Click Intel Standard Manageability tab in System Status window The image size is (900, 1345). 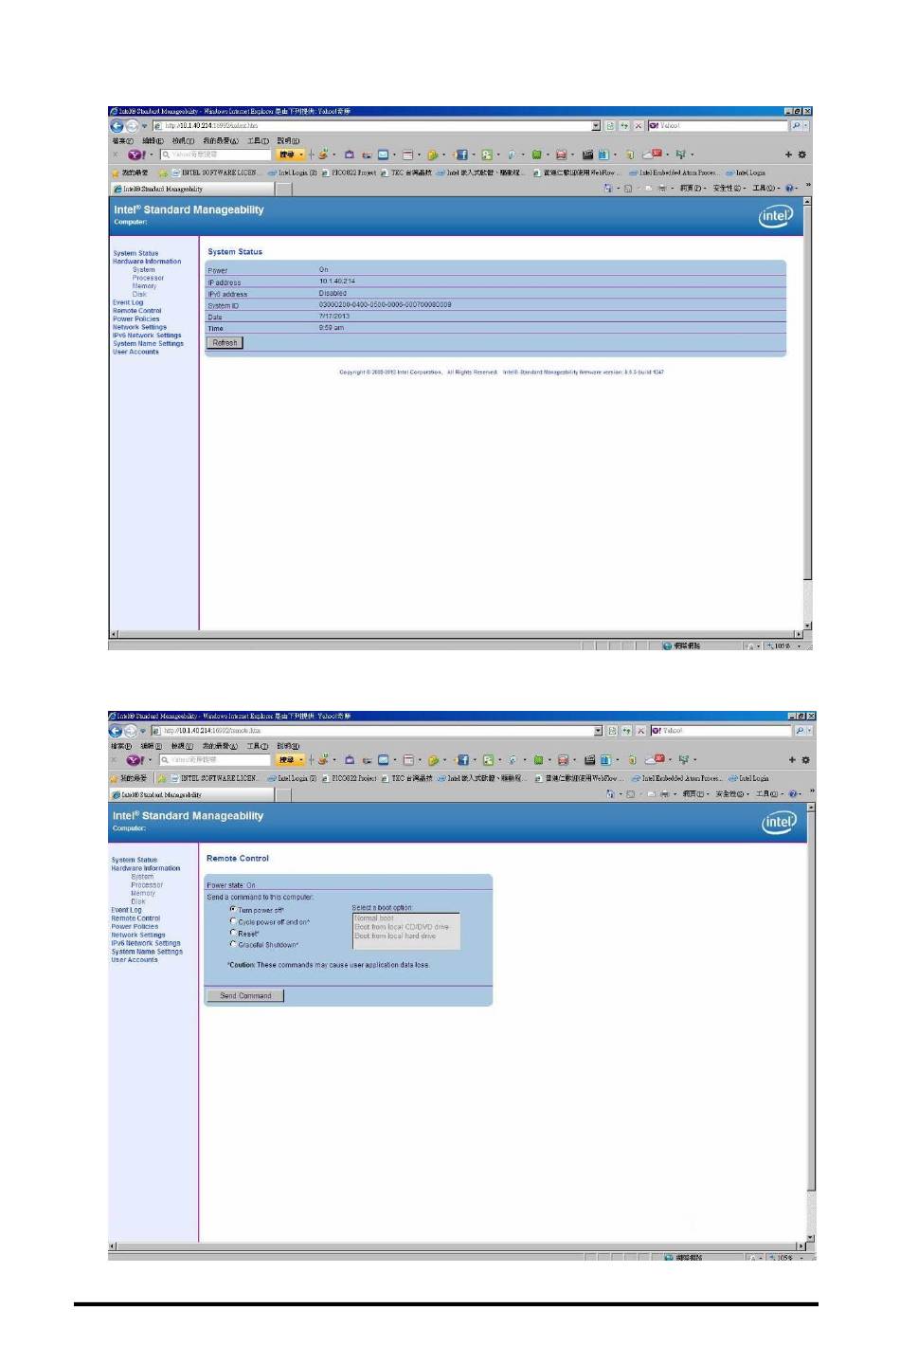coord(192,189)
